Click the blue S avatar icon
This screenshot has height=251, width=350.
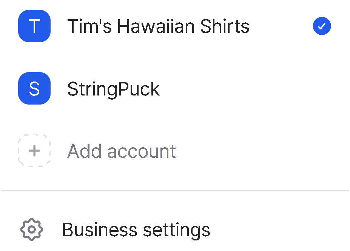[34, 88]
